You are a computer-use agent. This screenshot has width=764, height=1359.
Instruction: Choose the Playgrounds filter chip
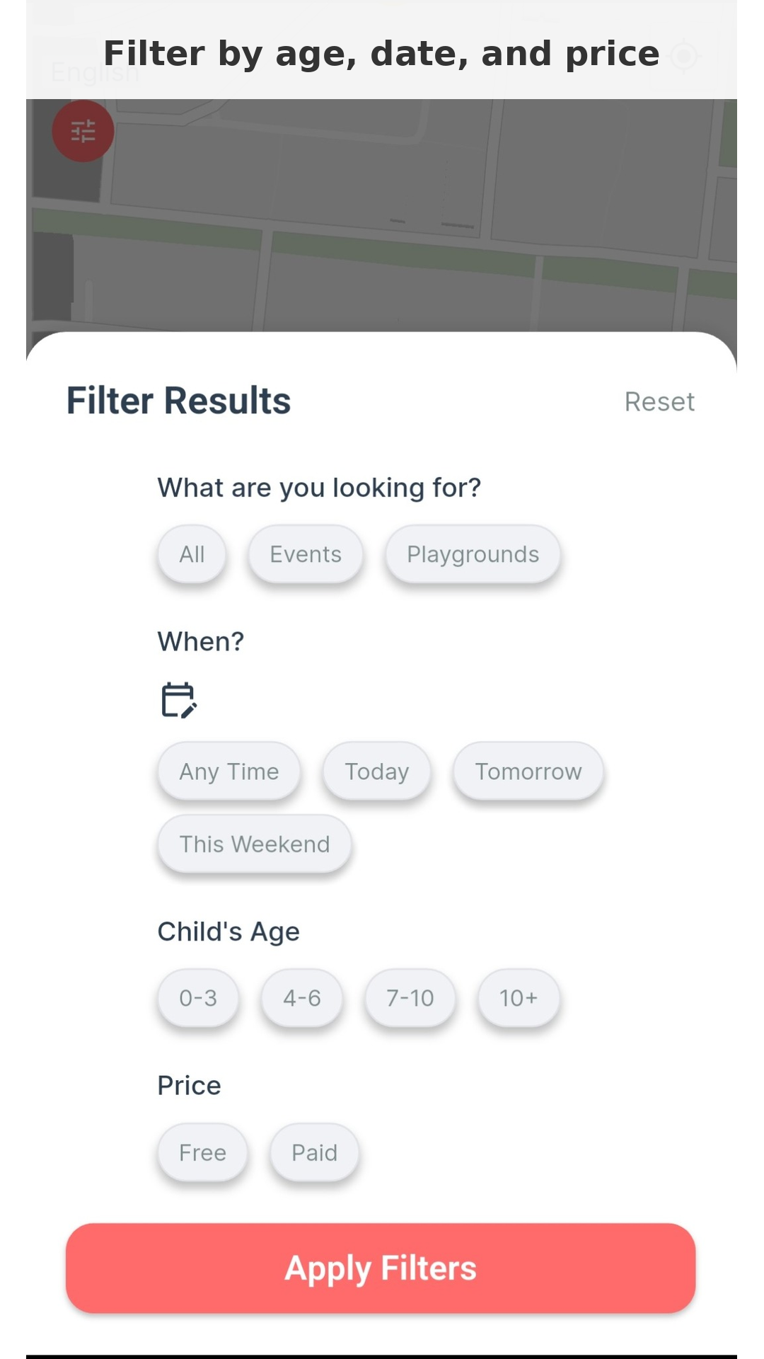tap(473, 554)
